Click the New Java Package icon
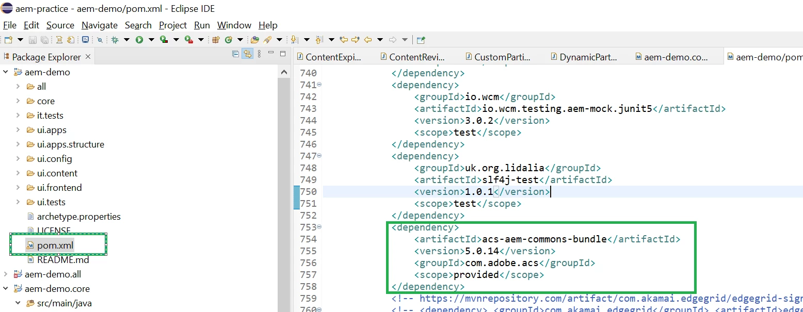Image resolution: width=803 pixels, height=312 pixels. 216,40
